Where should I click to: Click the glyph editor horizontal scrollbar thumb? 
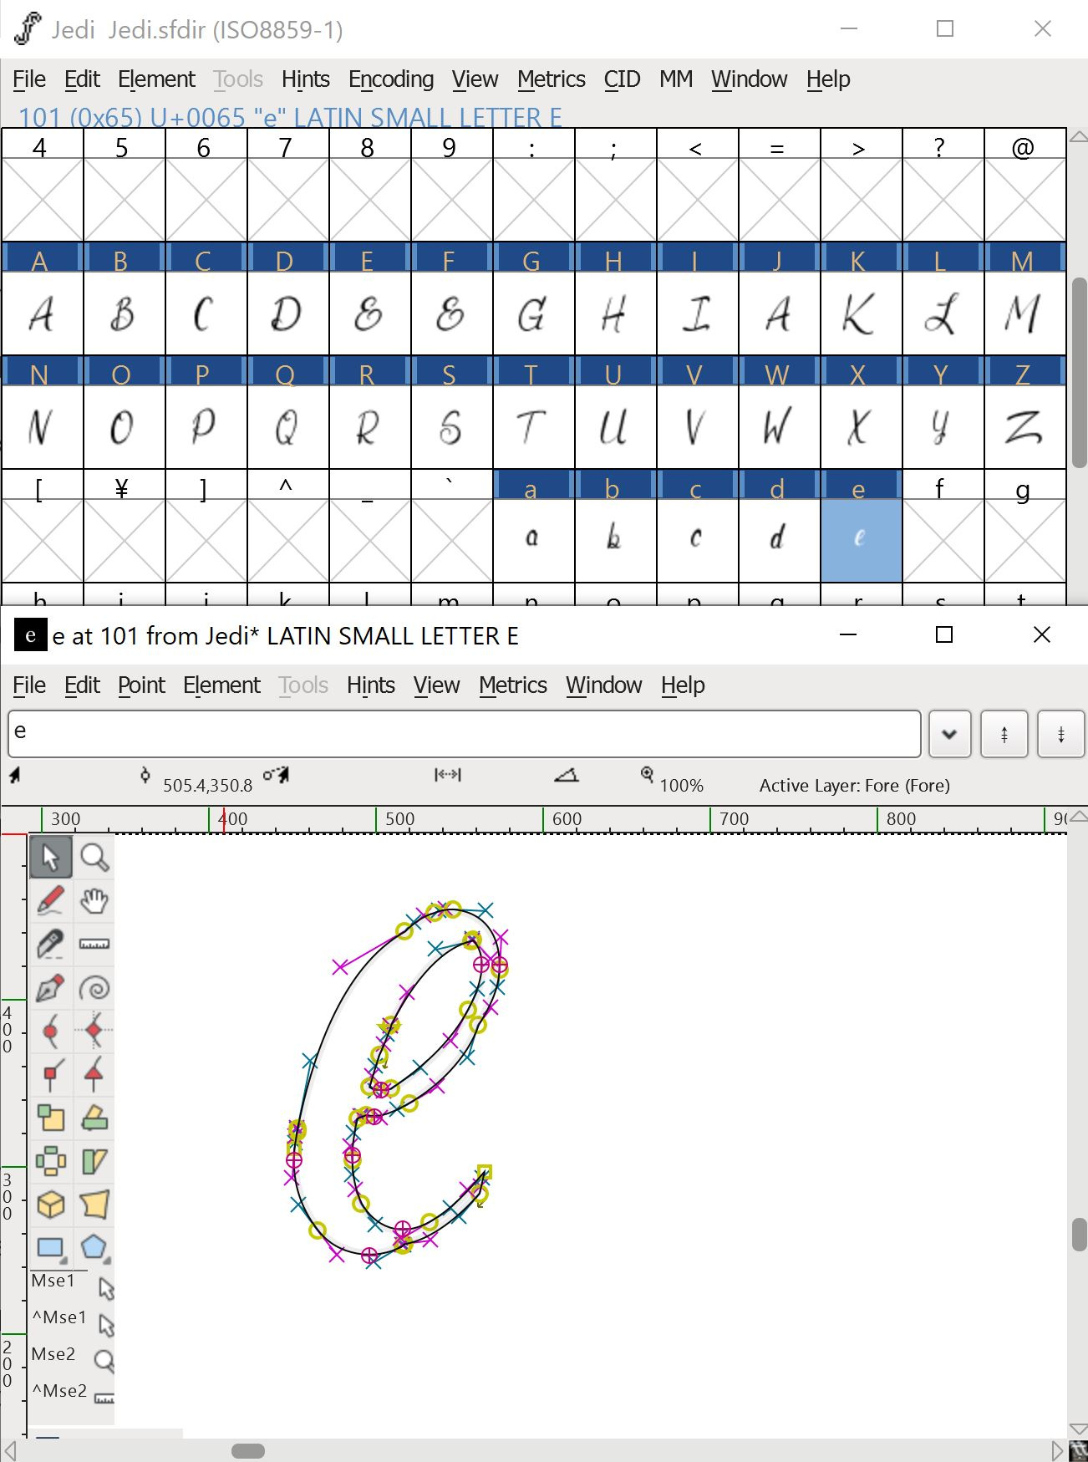pyautogui.click(x=248, y=1450)
